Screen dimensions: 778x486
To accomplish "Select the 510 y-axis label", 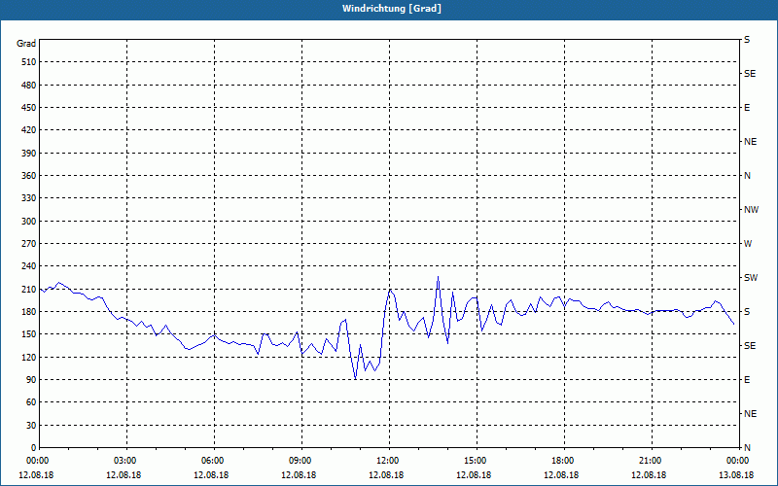I will (29, 62).
